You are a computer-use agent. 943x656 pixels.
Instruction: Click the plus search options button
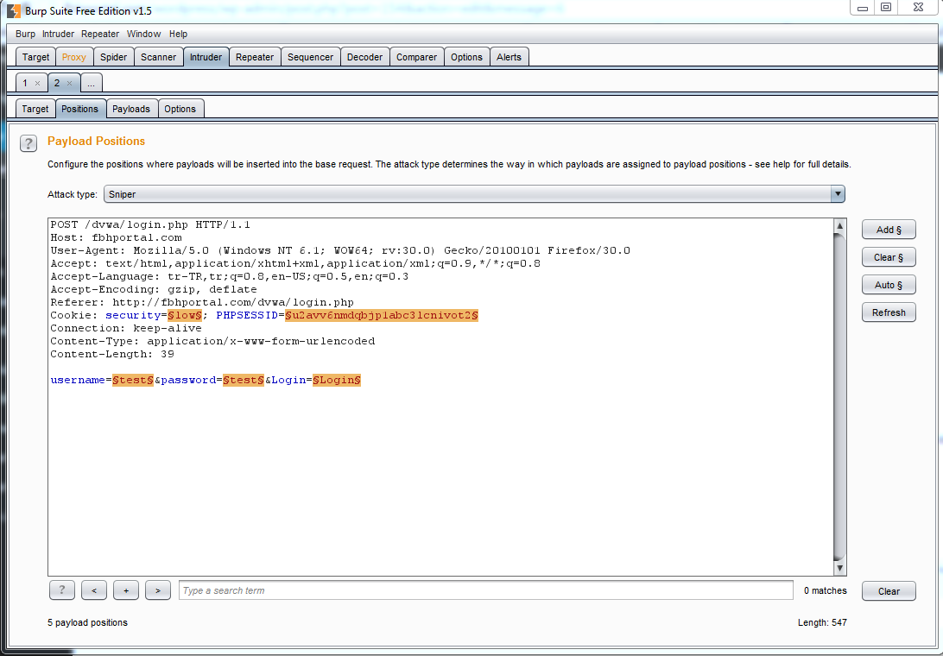pos(126,590)
